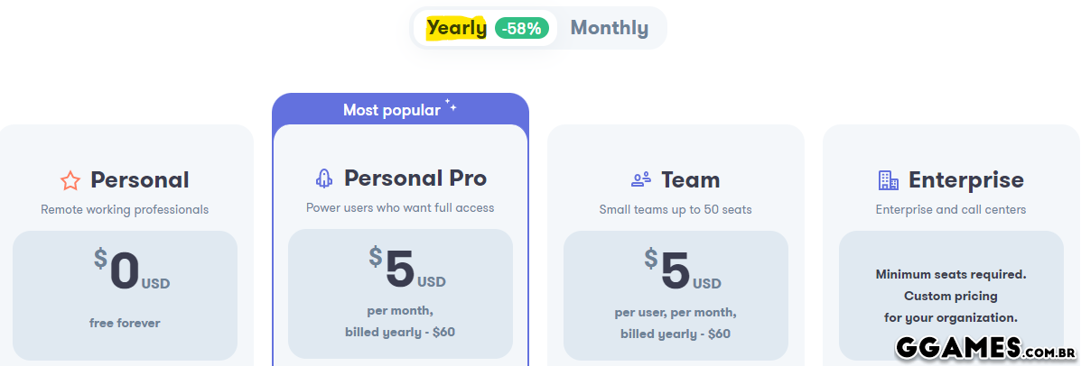Viewport: 1081px width, 366px height.
Task: Click the star icon beside Personal
Action: click(70, 181)
